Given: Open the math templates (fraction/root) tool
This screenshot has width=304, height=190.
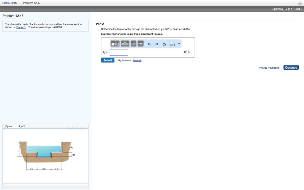Looking at the screenshot, I should coord(115,44).
